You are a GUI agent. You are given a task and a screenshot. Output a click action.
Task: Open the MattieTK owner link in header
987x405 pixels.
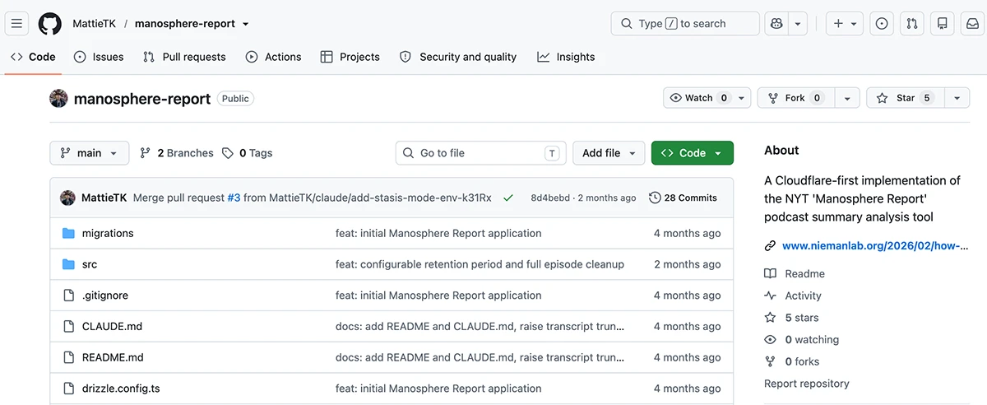[x=94, y=24]
